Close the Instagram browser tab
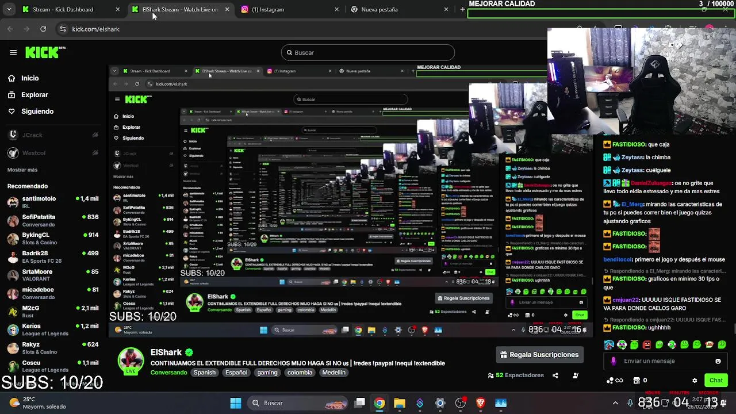Viewport: 736px width, 414px height. point(336,9)
